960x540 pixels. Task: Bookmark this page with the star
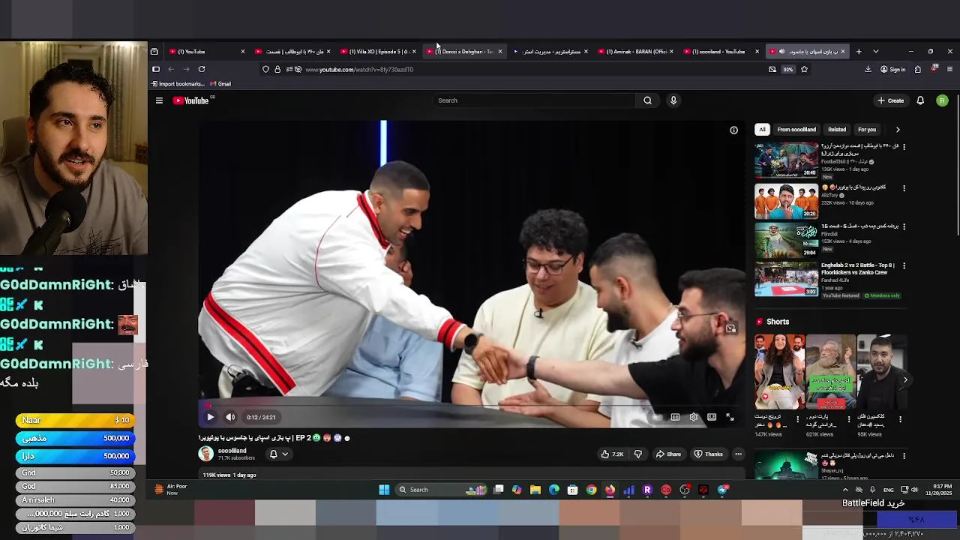coord(804,69)
